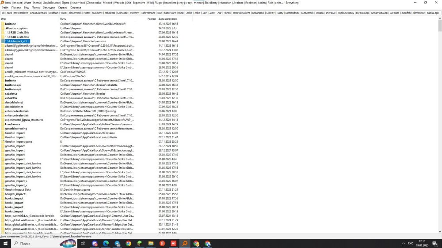Open the Windows Start menu
The width and height of the screenshot is (442, 248).
click(x=5, y=243)
